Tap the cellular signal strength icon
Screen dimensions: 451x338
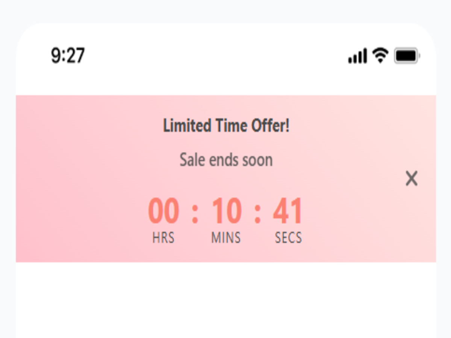point(357,56)
